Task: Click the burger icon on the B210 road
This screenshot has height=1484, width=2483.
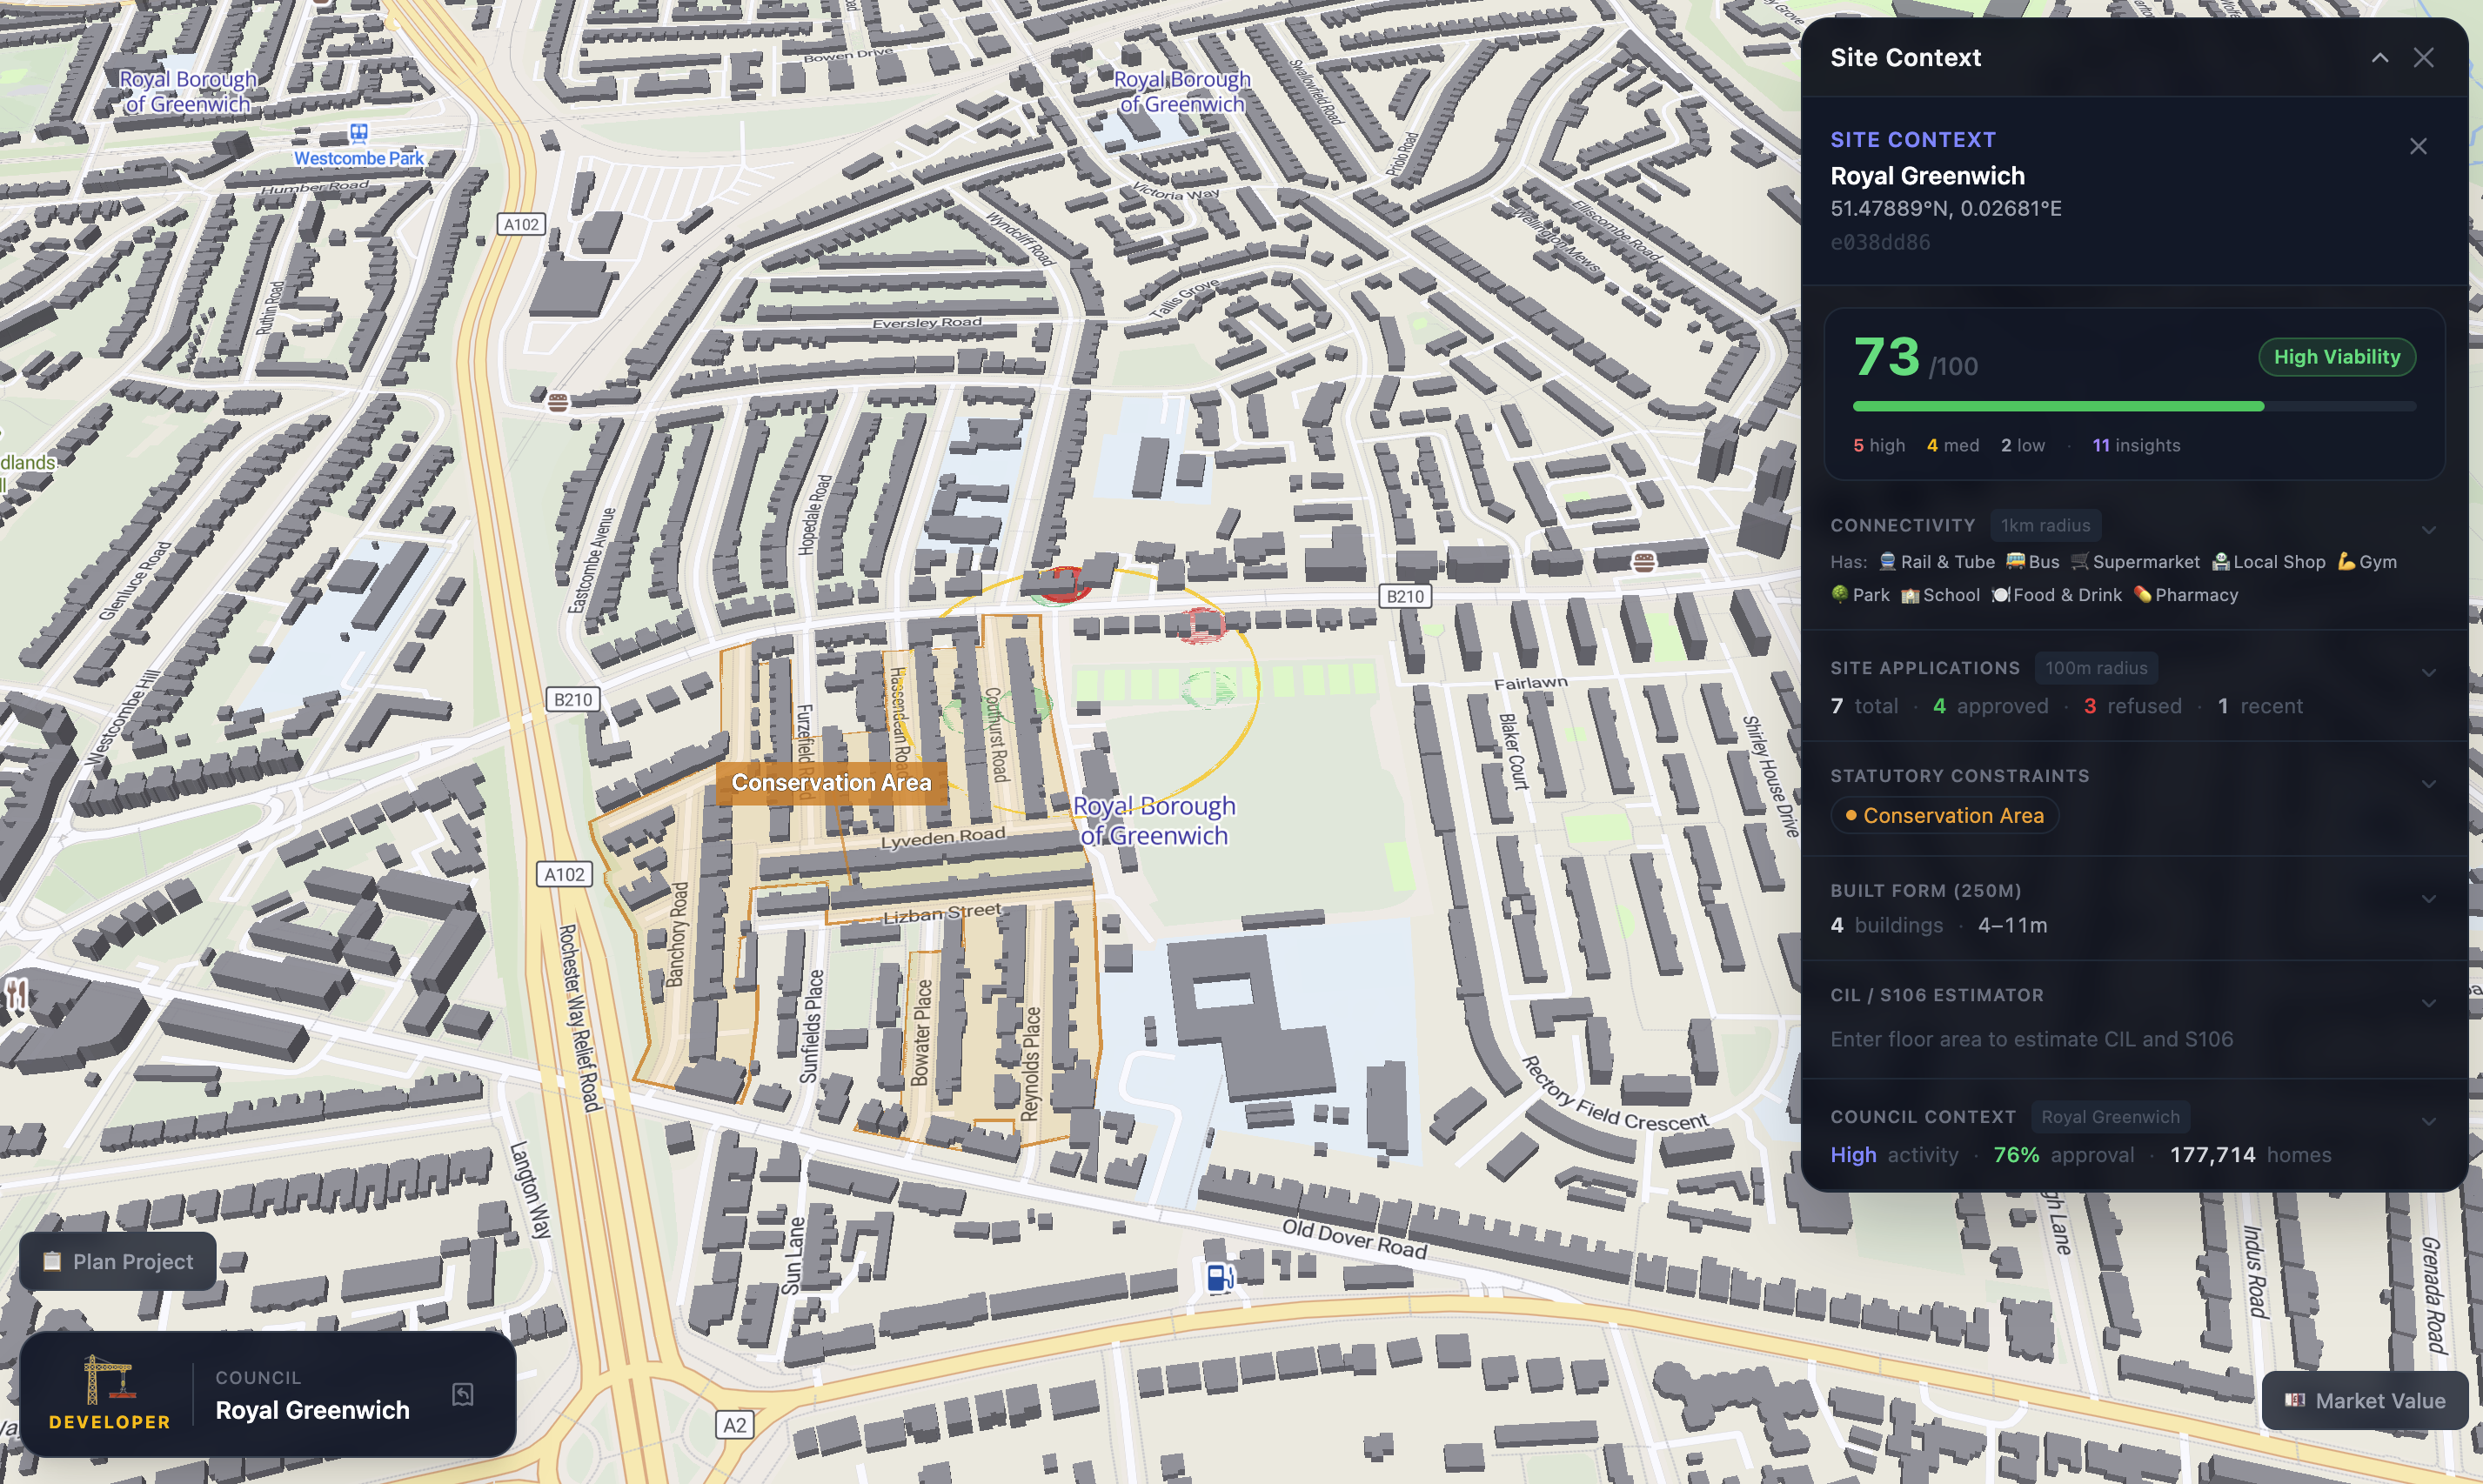Action: tap(1644, 562)
